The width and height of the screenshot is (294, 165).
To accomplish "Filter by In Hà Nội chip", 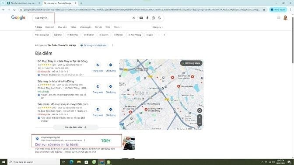I will (118, 35).
